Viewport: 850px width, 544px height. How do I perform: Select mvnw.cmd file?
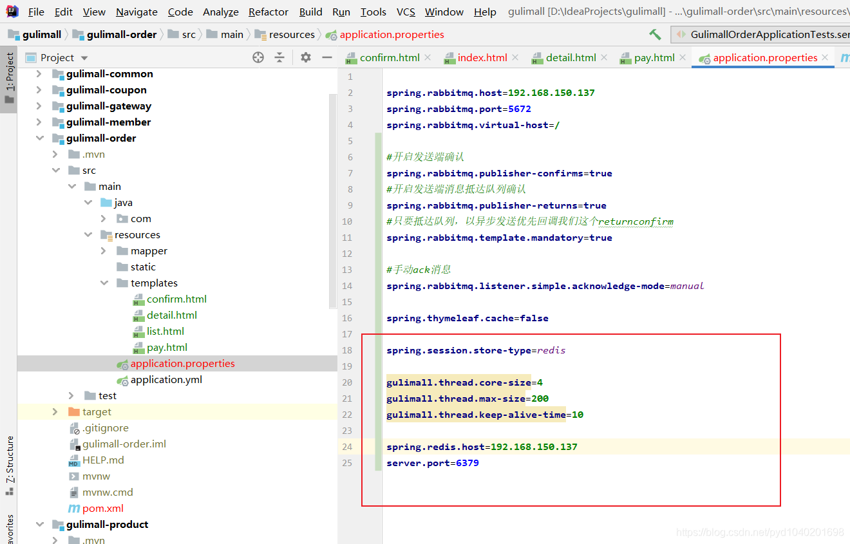coord(100,492)
